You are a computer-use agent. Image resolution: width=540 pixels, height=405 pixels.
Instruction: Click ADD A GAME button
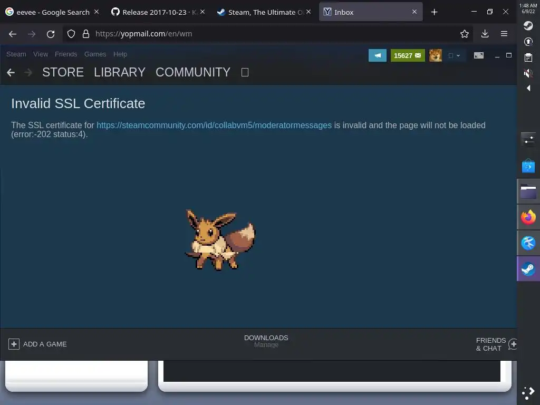[x=37, y=344]
